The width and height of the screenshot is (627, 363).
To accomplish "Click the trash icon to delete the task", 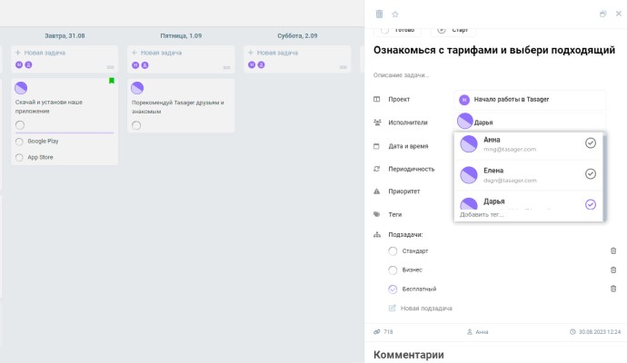I will tap(379, 14).
